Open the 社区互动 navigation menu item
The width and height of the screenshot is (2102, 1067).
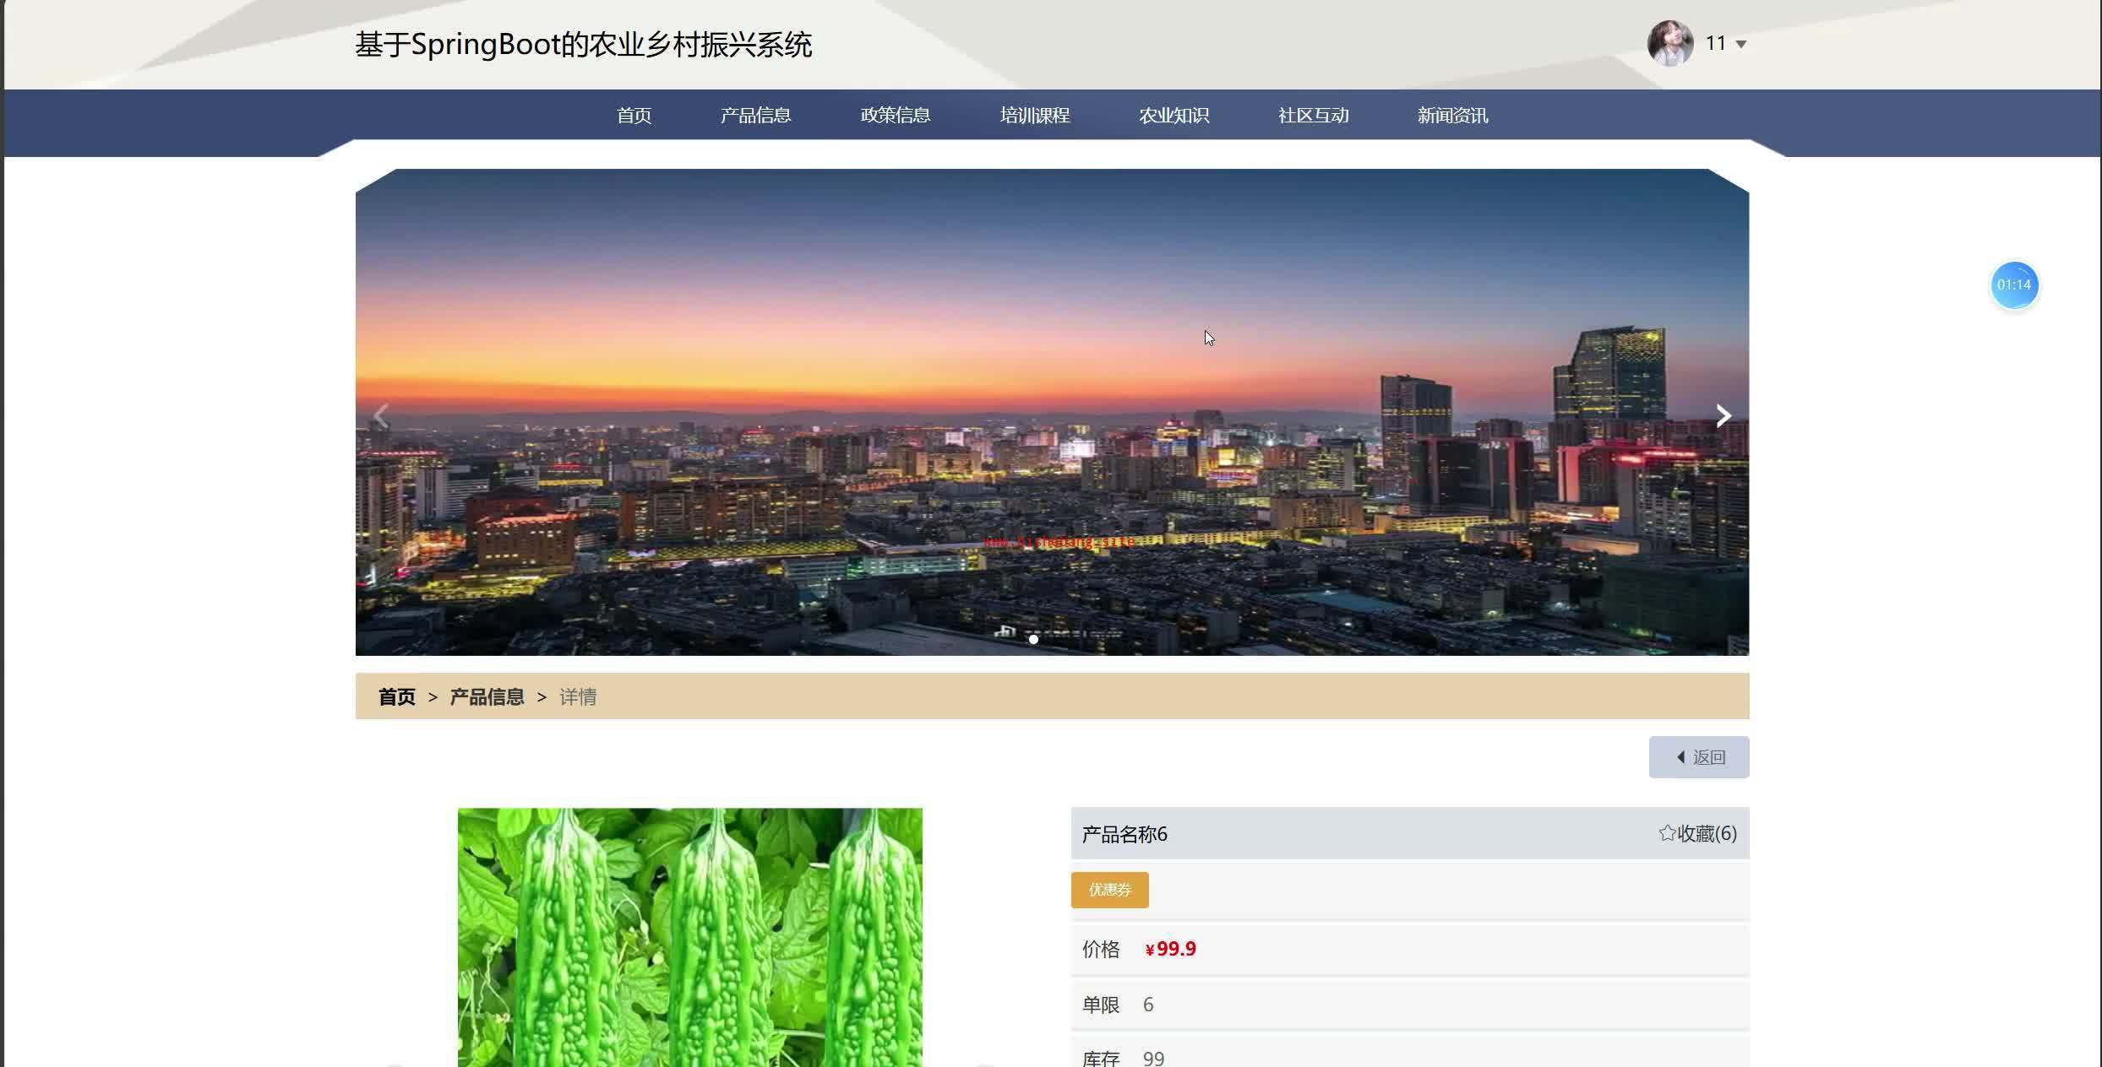click(1313, 115)
